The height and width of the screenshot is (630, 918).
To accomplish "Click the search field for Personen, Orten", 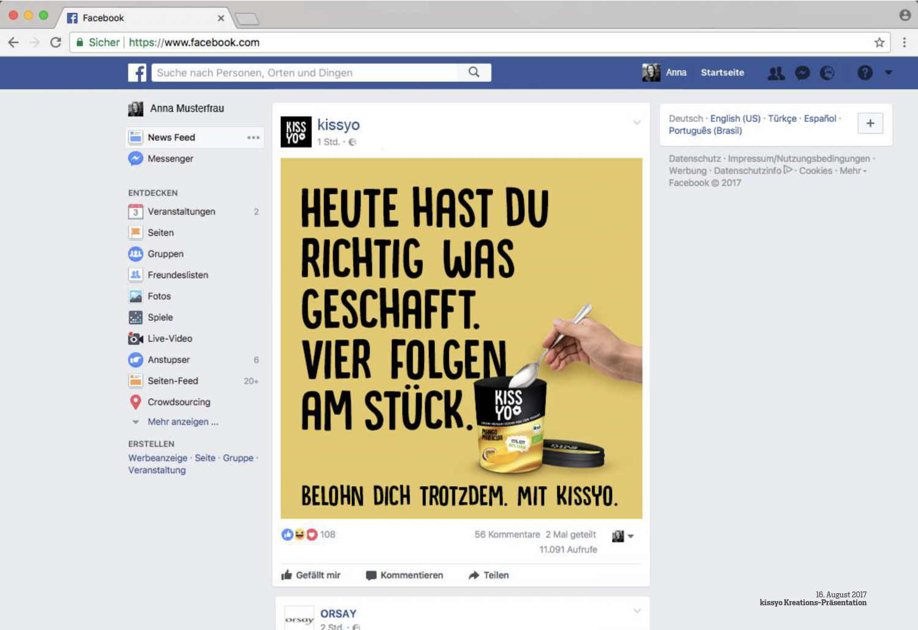I will point(304,72).
